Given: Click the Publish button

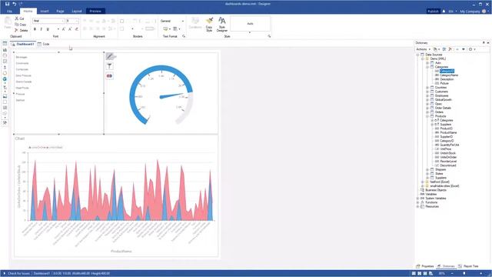Looking at the screenshot, I should [433, 11].
